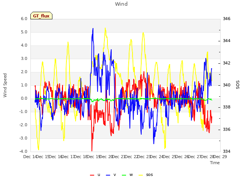Click the blue v legend swatch
243x182 pixels.
(x=108, y=175)
